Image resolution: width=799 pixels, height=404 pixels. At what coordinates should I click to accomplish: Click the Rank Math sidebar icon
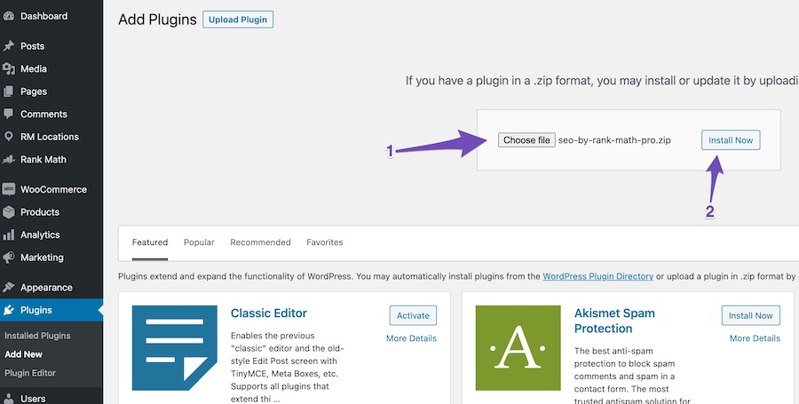tap(8, 160)
